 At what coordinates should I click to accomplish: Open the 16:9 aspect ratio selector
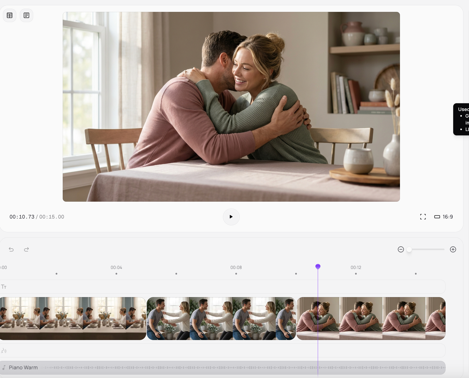point(444,217)
